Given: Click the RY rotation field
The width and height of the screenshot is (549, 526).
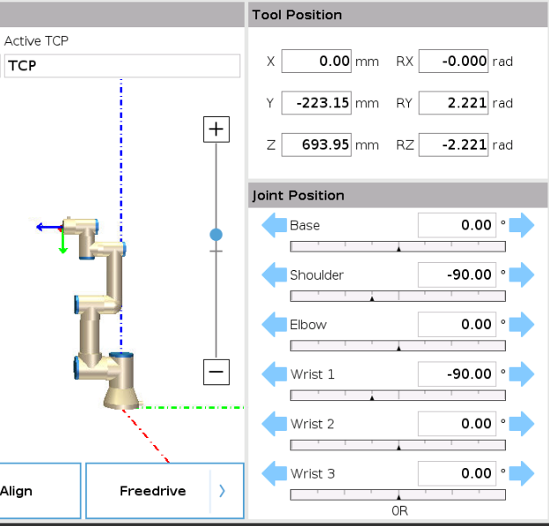Looking at the screenshot, I should [x=453, y=103].
